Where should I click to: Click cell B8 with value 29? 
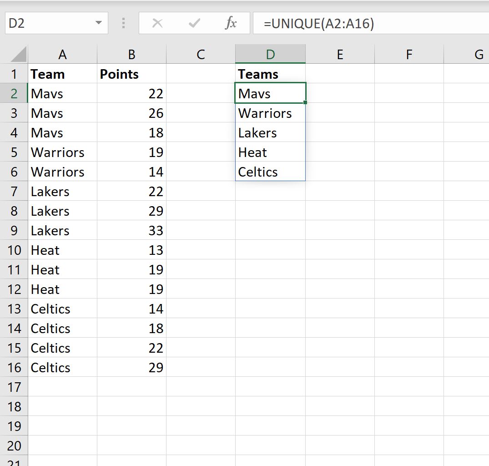pyautogui.click(x=131, y=211)
